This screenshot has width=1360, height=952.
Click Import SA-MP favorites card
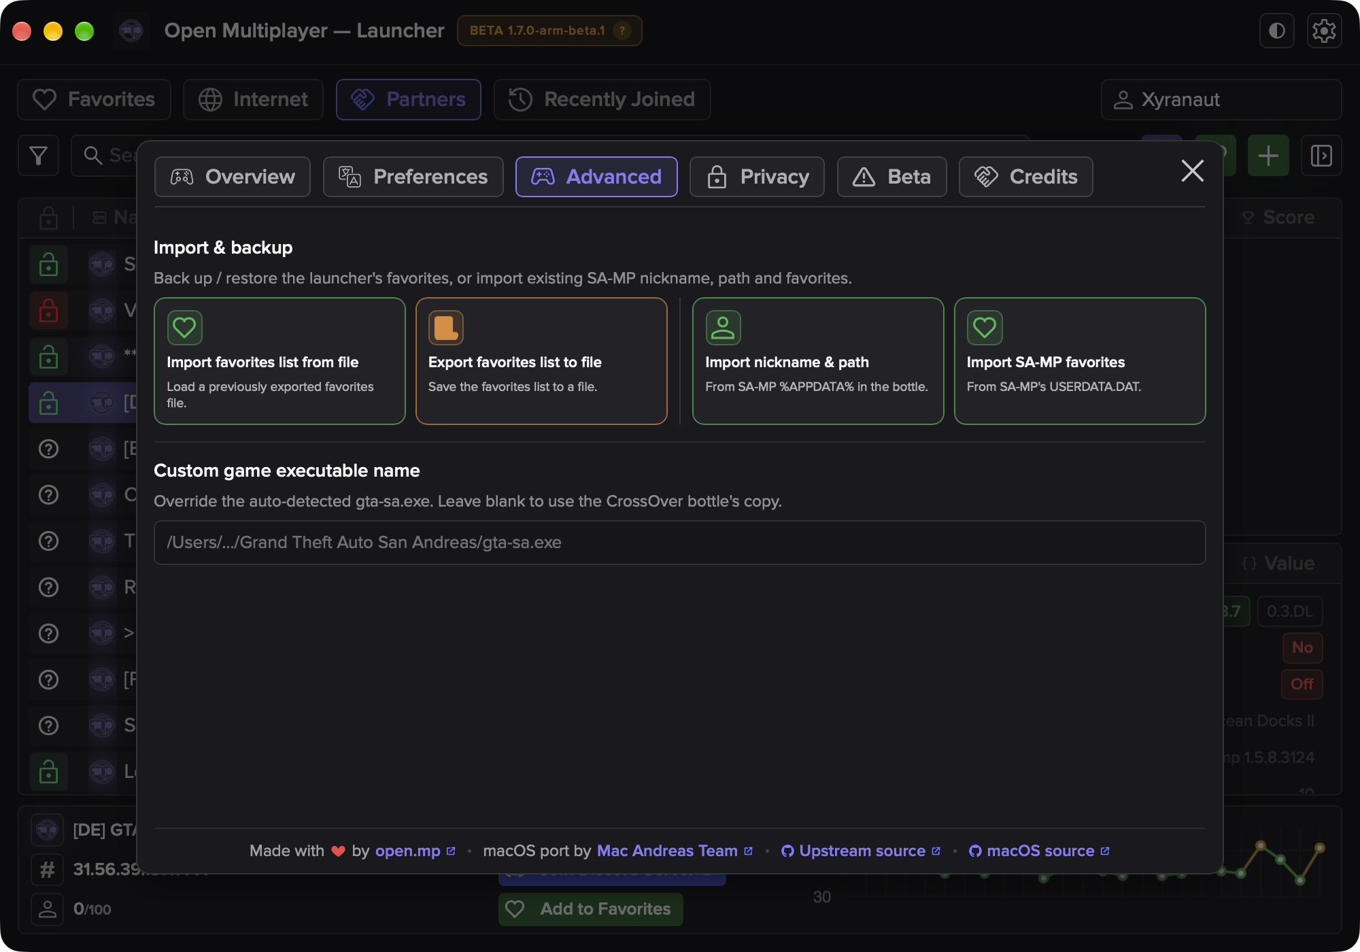[1080, 361]
